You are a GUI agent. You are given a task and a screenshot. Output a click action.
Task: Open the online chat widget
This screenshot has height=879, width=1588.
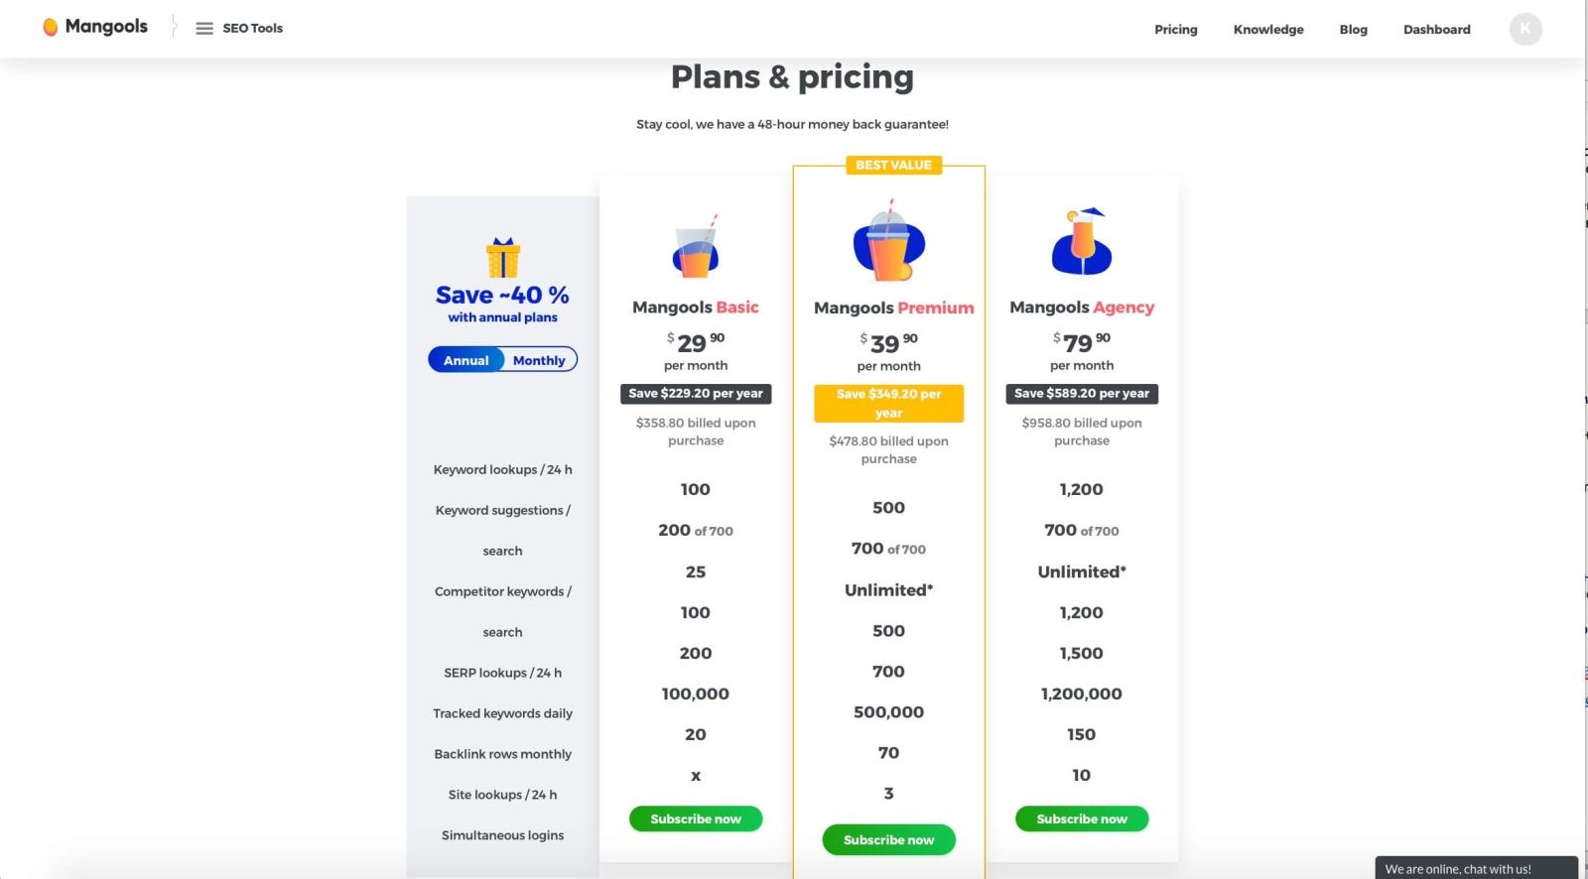pyautogui.click(x=1475, y=868)
